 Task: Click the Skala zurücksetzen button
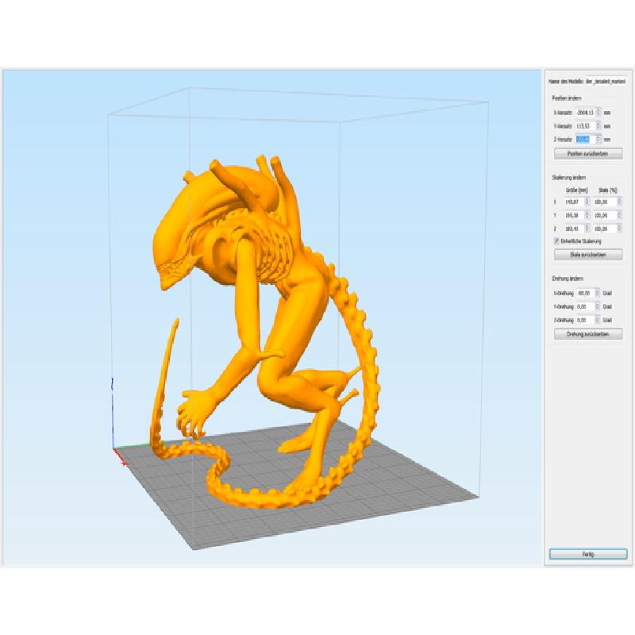click(x=588, y=255)
